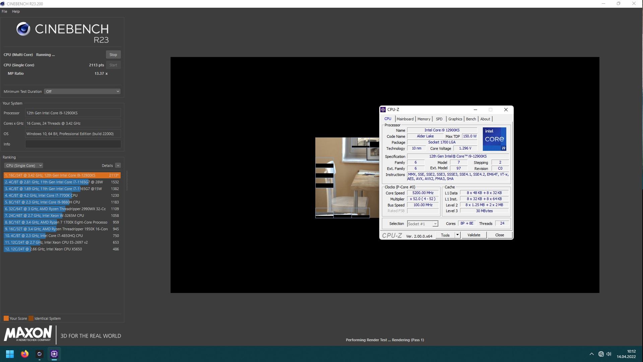Show hidden tray icons chevron
This screenshot has height=362, width=643.
pyautogui.click(x=591, y=354)
